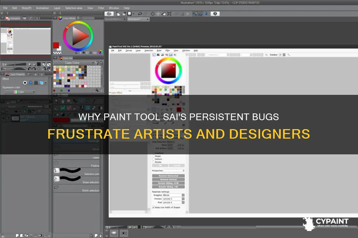Click Navigator zoom out magnifier icon
Image resolution: width=358 pixels, height=238 pixels.
coord(30,64)
